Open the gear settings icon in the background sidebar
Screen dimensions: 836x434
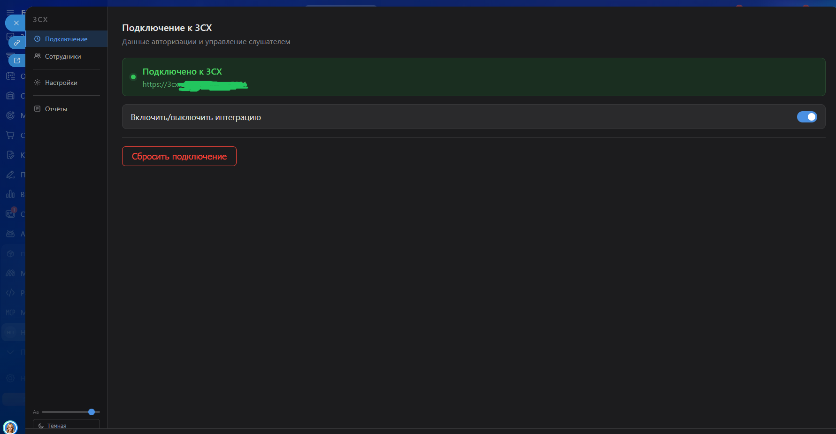click(x=10, y=378)
